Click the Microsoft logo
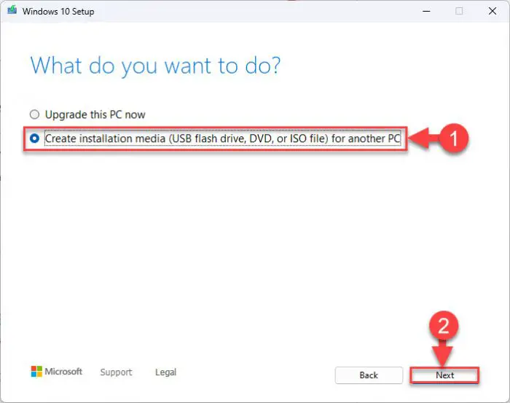The image size is (510, 403). [57, 372]
